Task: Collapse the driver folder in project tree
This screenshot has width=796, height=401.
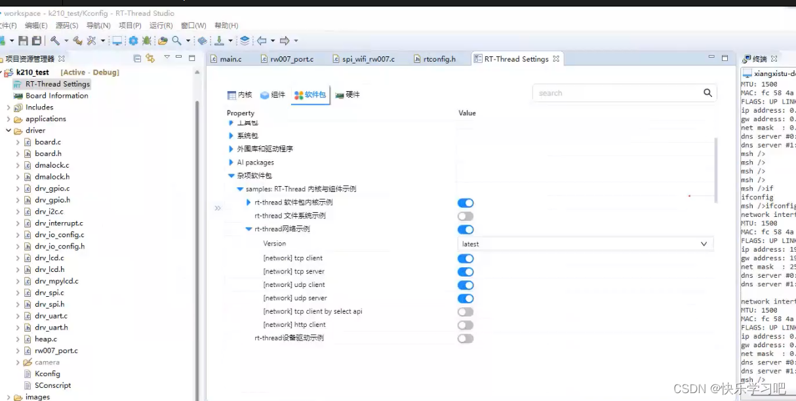Action: tap(9, 130)
